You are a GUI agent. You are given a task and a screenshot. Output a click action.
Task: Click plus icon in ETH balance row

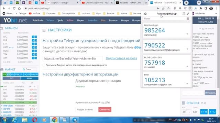[x=33, y=44]
